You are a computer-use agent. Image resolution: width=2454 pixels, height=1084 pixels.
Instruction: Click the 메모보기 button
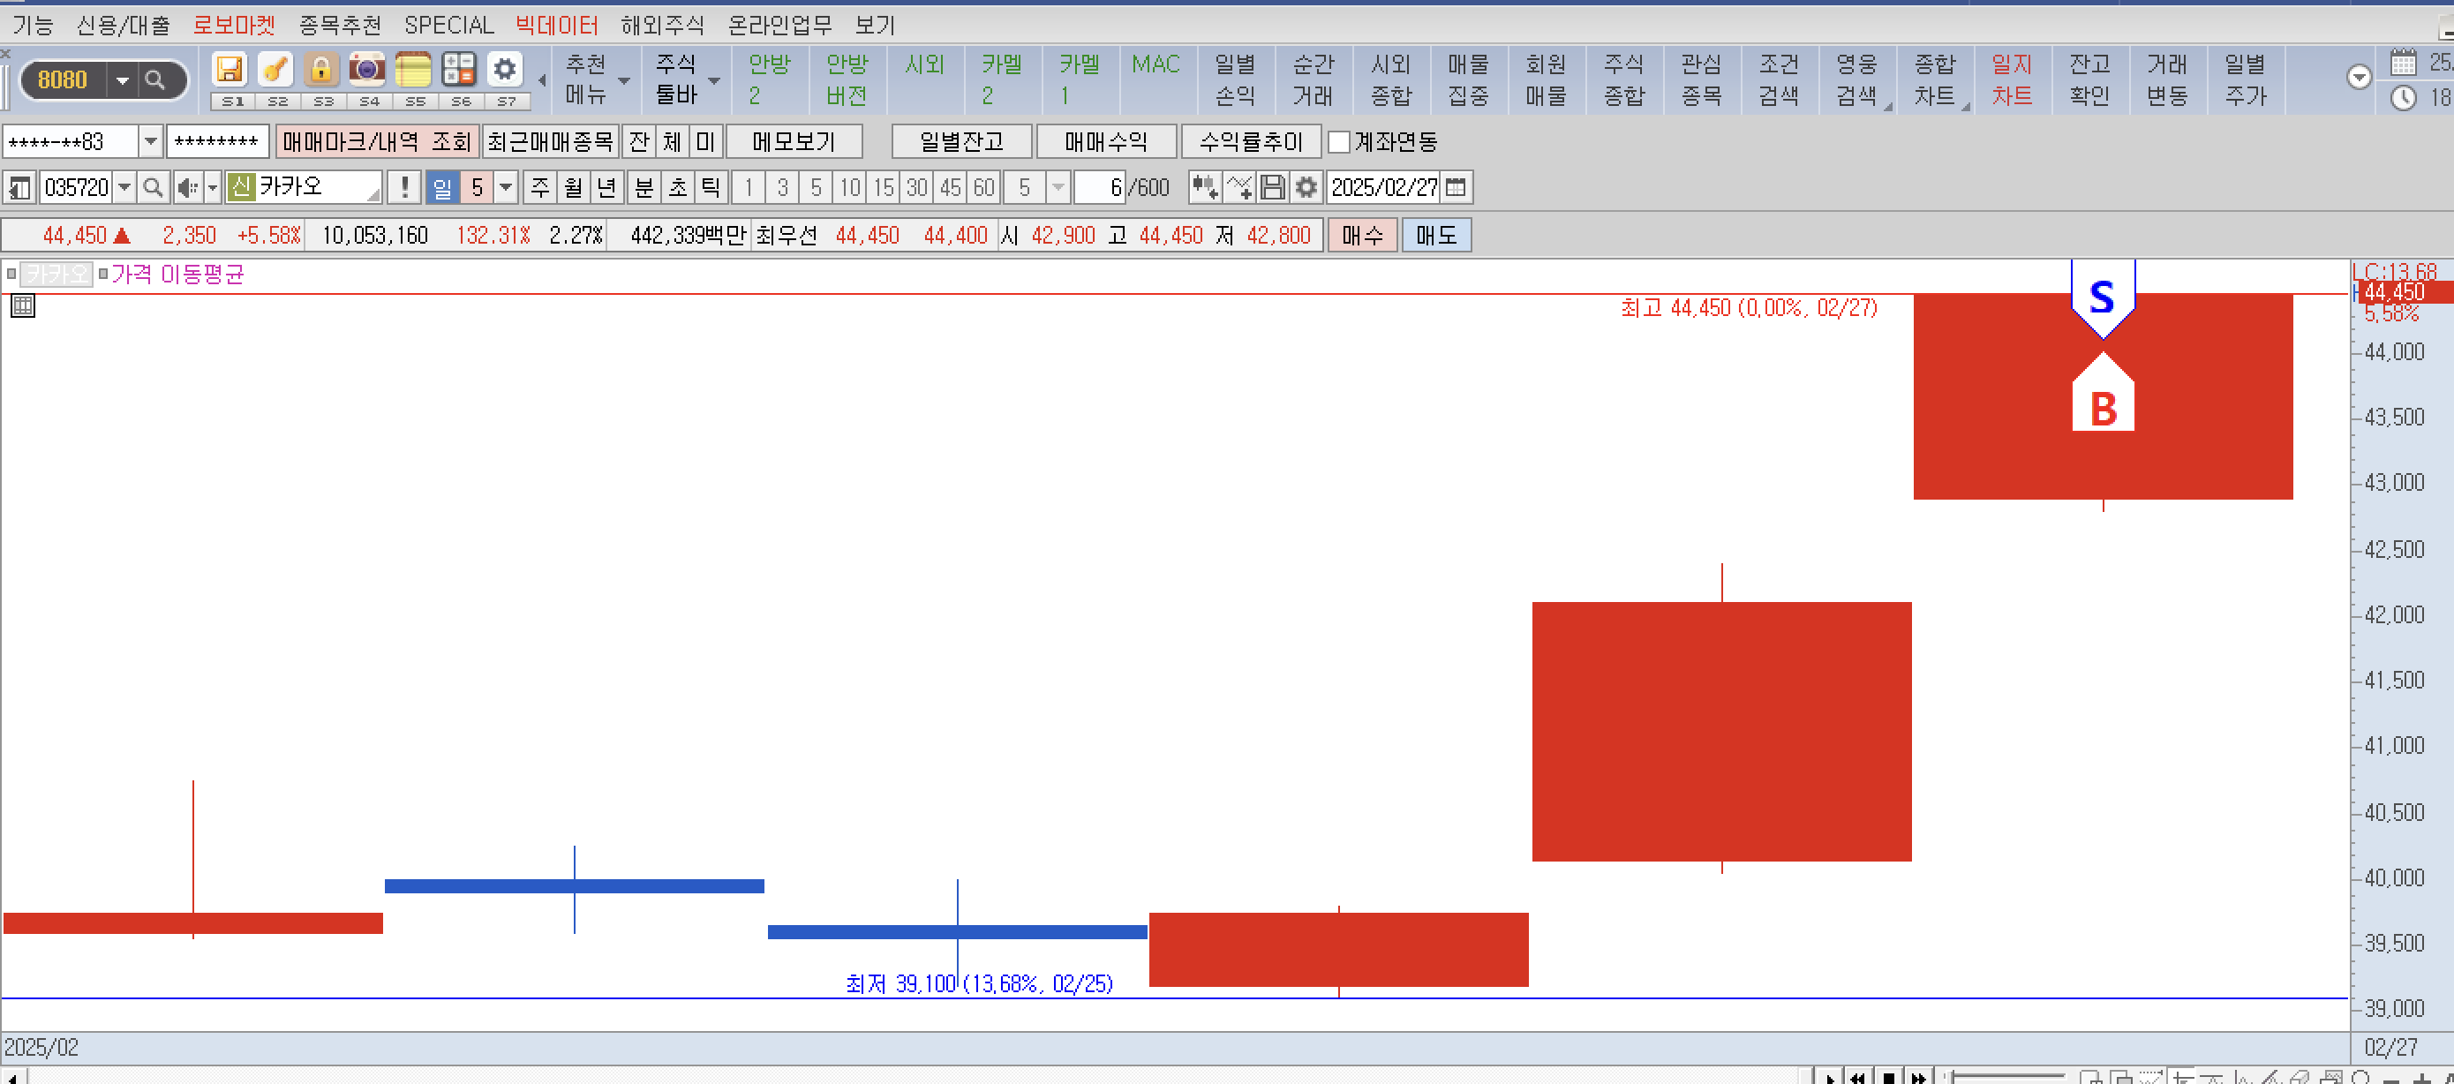tap(794, 142)
